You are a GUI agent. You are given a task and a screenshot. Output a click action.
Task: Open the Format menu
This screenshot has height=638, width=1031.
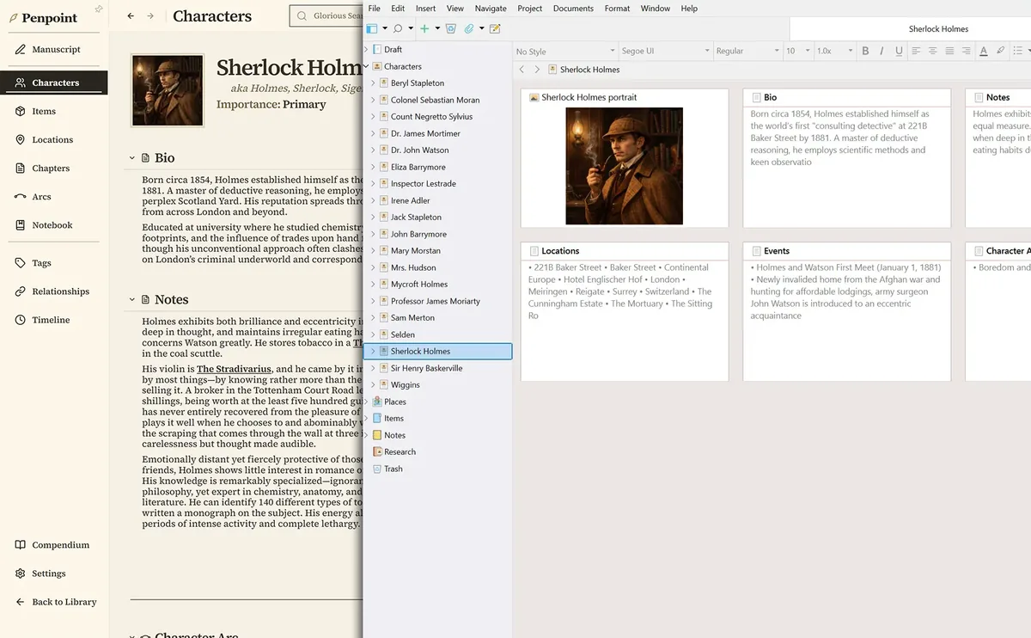[617, 8]
